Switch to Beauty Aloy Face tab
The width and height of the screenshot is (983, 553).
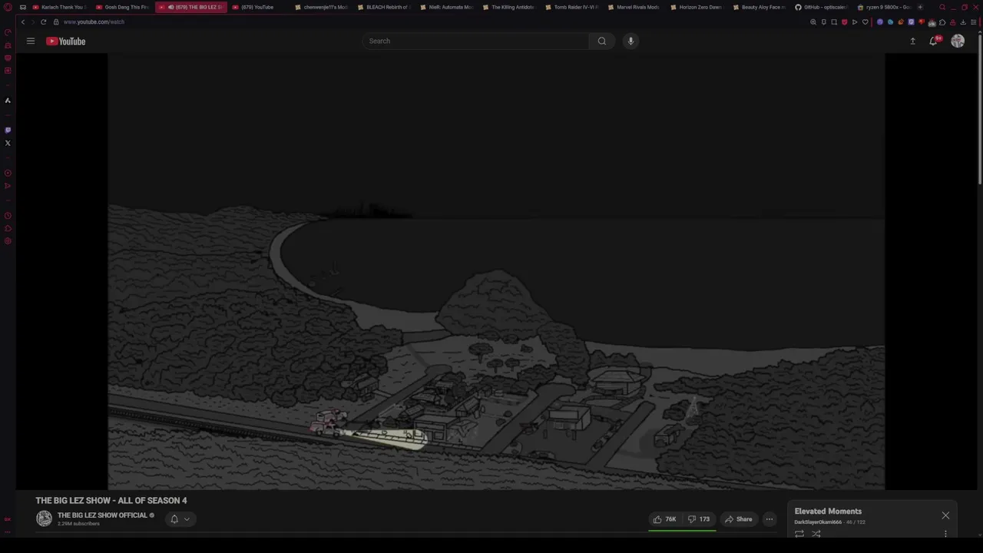(x=760, y=7)
